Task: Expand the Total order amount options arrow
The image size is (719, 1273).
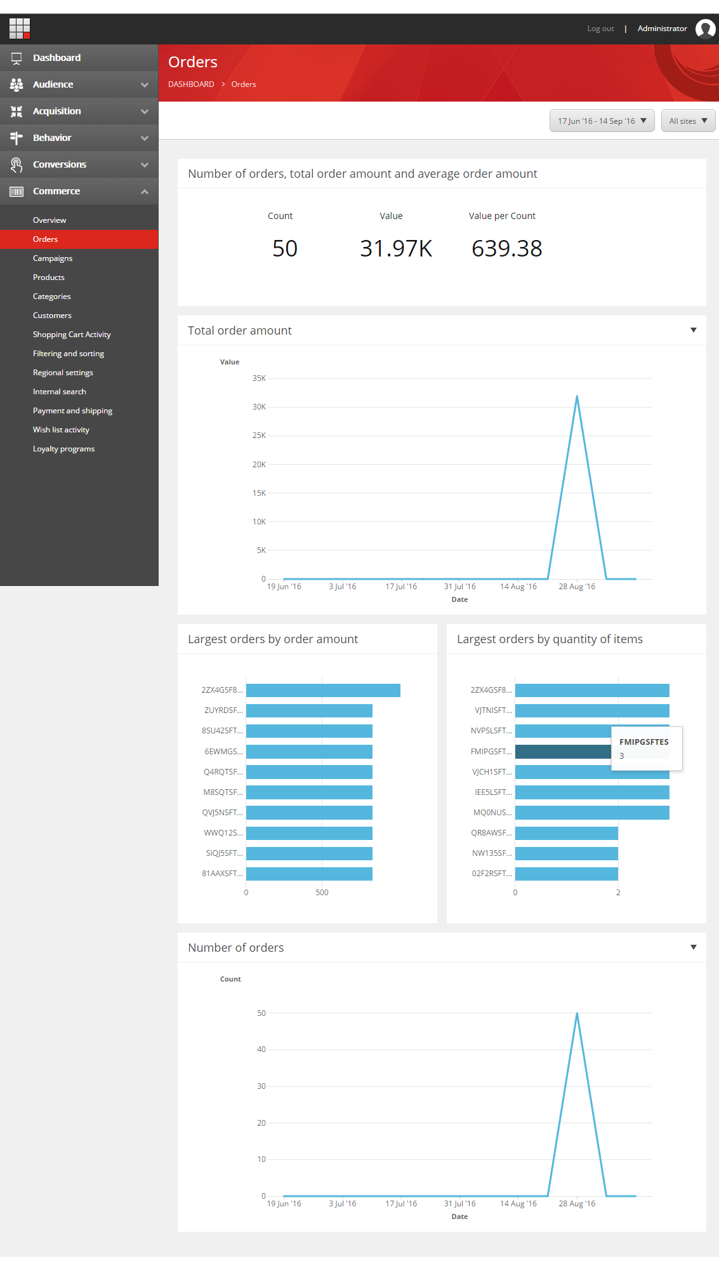Action: coord(693,330)
